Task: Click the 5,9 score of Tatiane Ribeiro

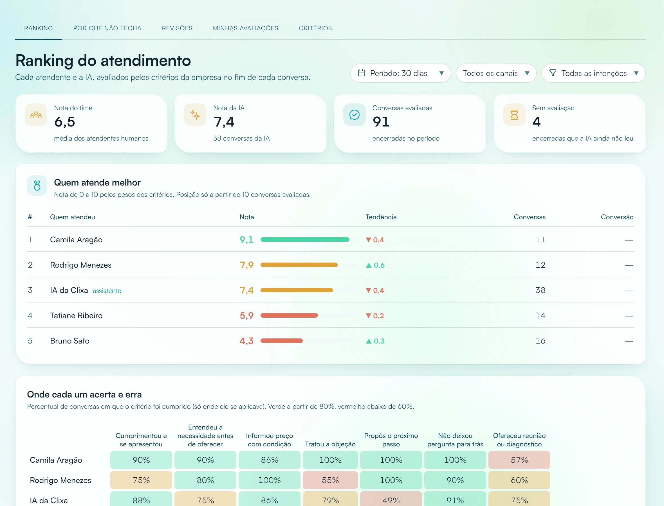Action: click(x=246, y=316)
